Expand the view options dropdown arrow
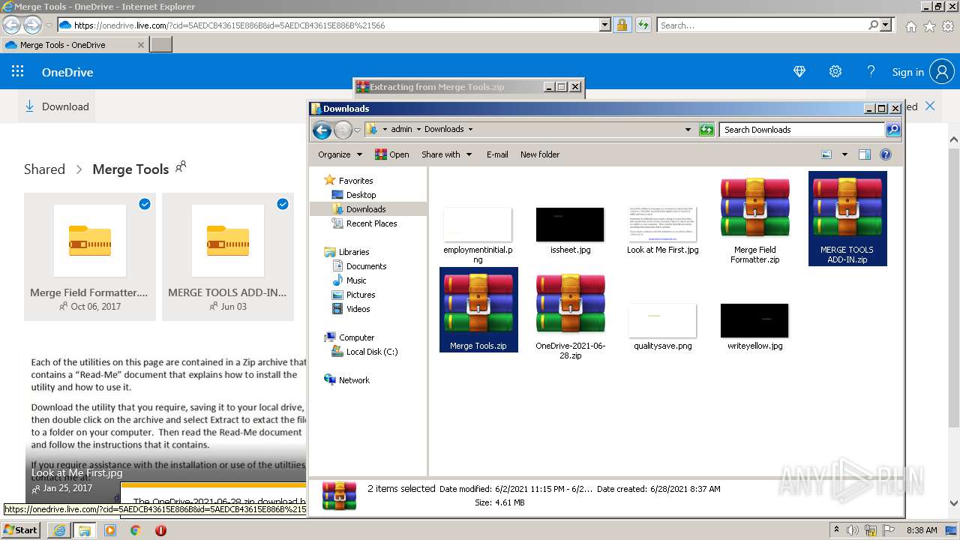The width and height of the screenshot is (960, 540). 844,154
